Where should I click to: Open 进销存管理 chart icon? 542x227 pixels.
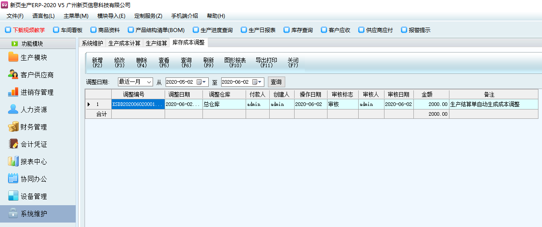[13, 92]
